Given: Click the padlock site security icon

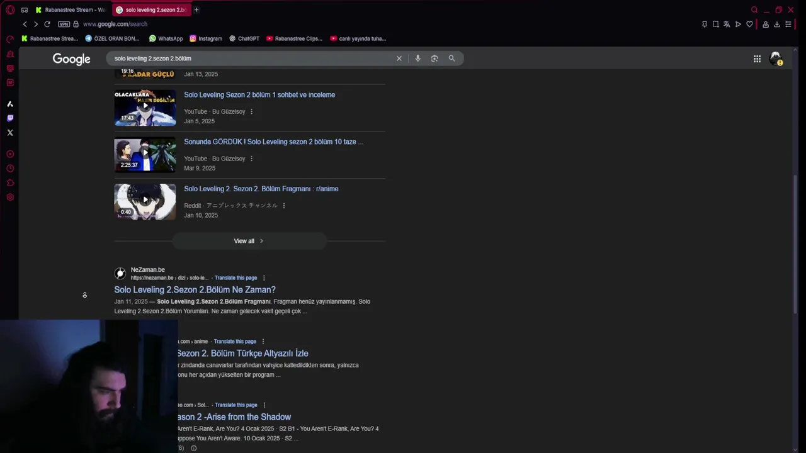Looking at the screenshot, I should (76, 24).
